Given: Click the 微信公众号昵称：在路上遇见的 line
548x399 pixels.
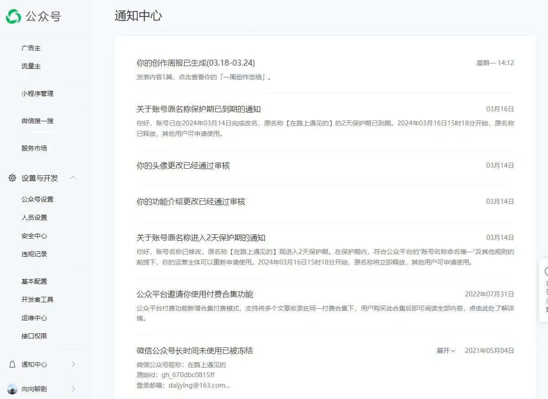Looking at the screenshot, I should pyautogui.click(x=181, y=365).
